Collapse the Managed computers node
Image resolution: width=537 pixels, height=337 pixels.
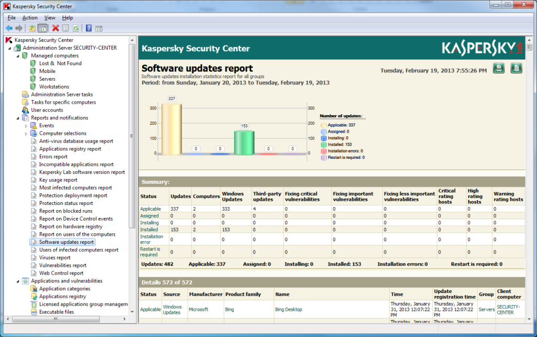coord(18,56)
